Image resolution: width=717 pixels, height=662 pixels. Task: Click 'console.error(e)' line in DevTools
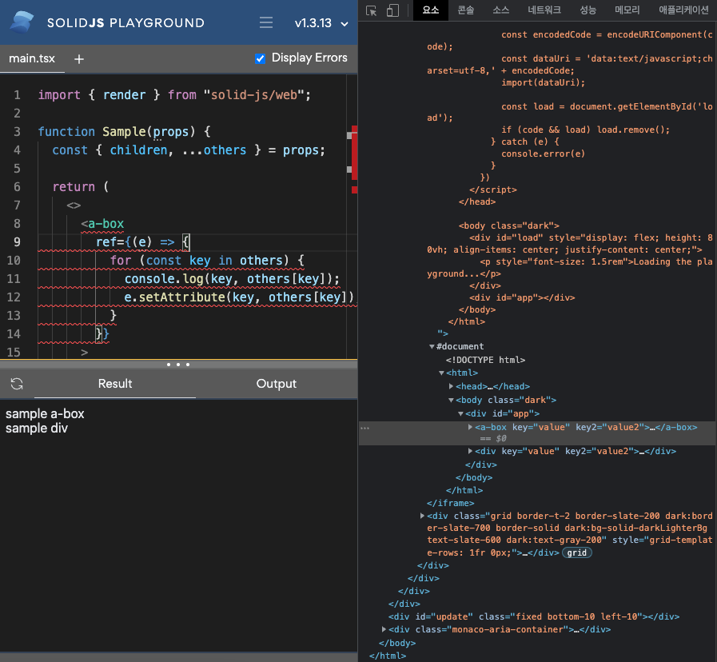tap(543, 154)
